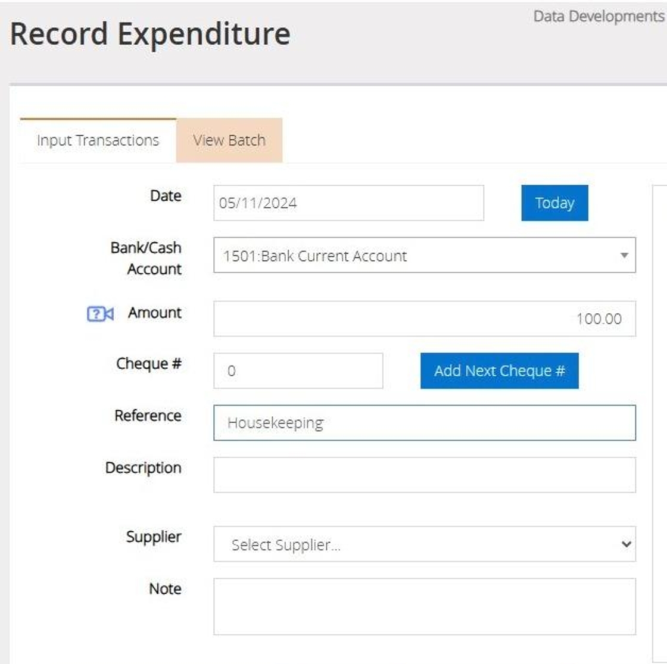This screenshot has height=664, width=667.
Task: Open the Bank/Cash Account dropdown
Action: coord(424,255)
